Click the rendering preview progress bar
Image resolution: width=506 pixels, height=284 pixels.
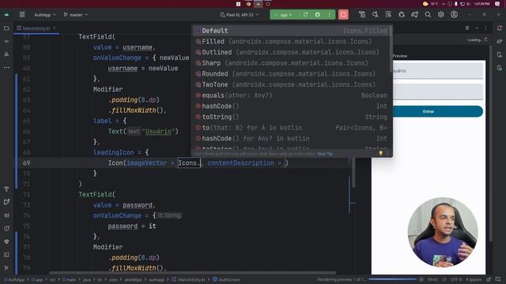(393, 279)
